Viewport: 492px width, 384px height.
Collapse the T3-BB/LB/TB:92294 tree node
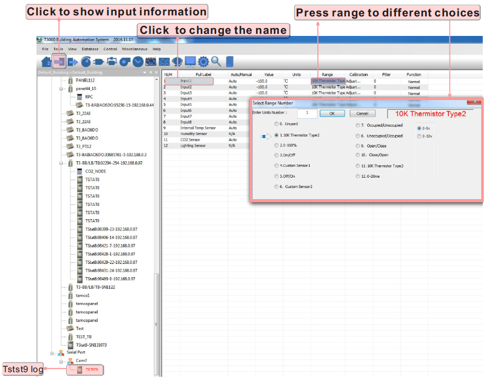61,163
